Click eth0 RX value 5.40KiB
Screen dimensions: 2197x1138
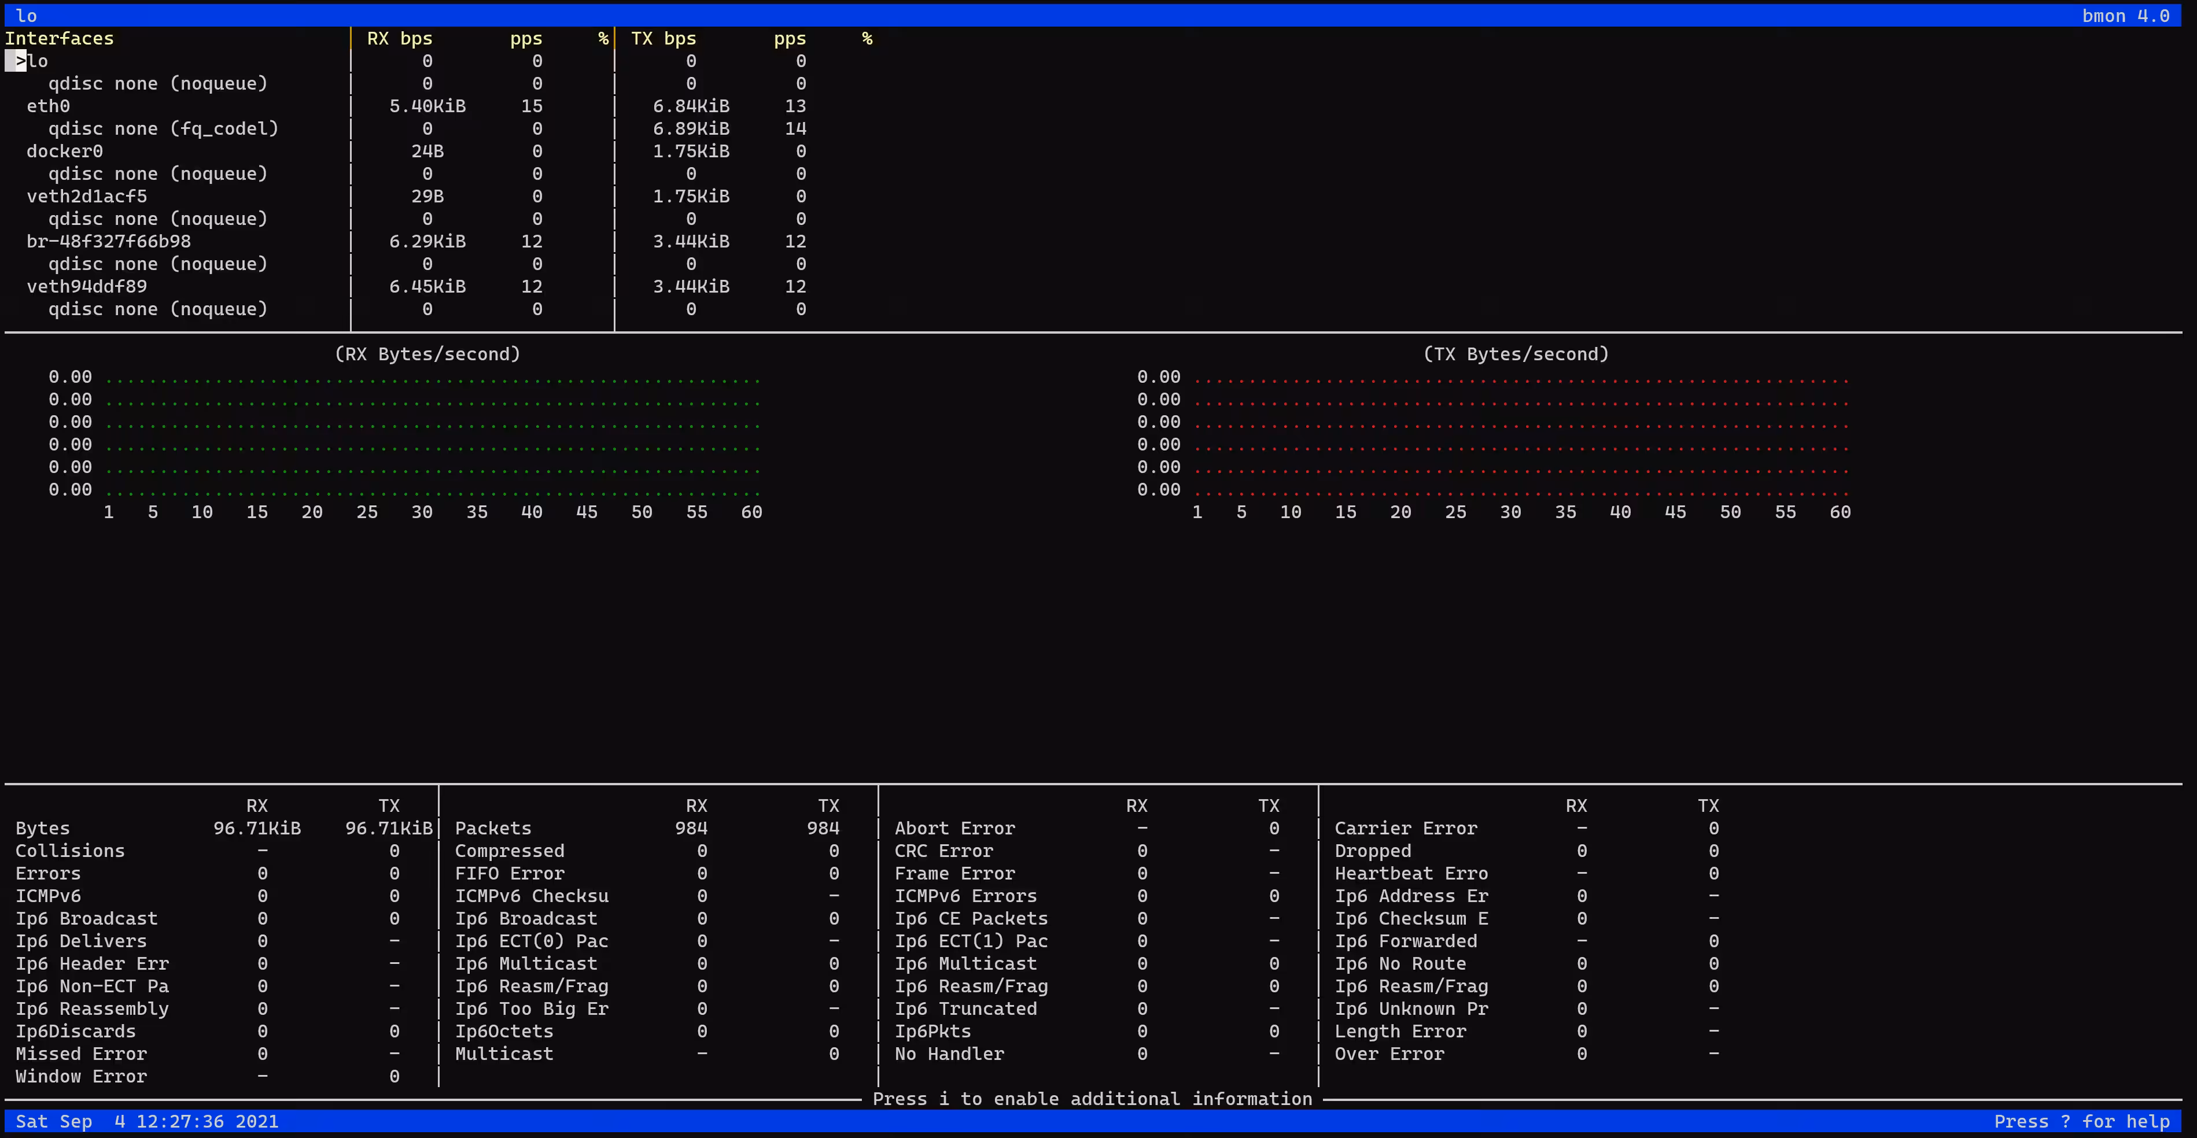427,106
